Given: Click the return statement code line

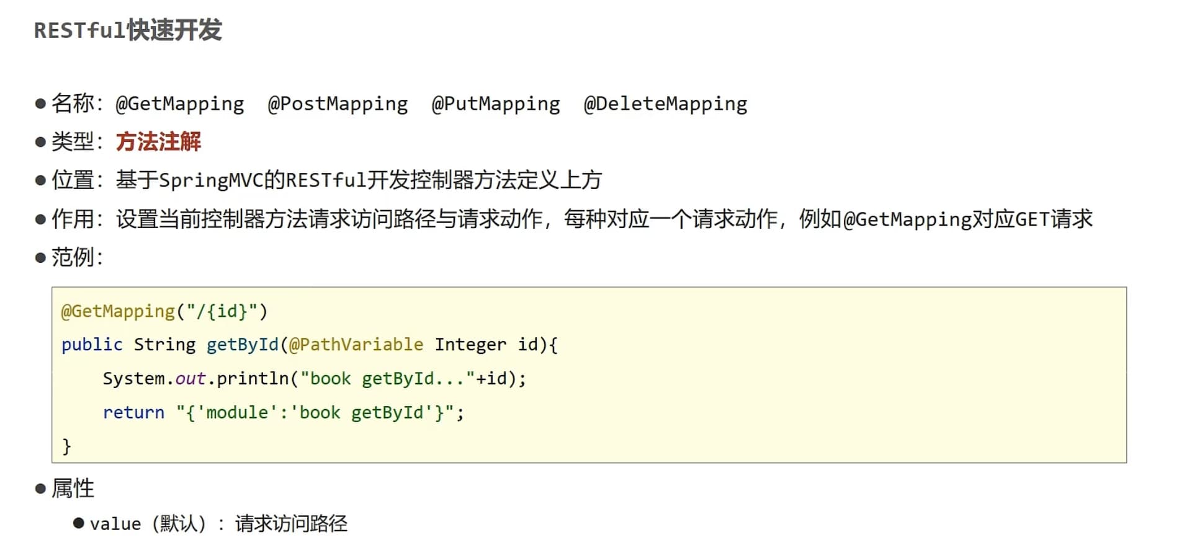Looking at the screenshot, I should tap(284, 413).
